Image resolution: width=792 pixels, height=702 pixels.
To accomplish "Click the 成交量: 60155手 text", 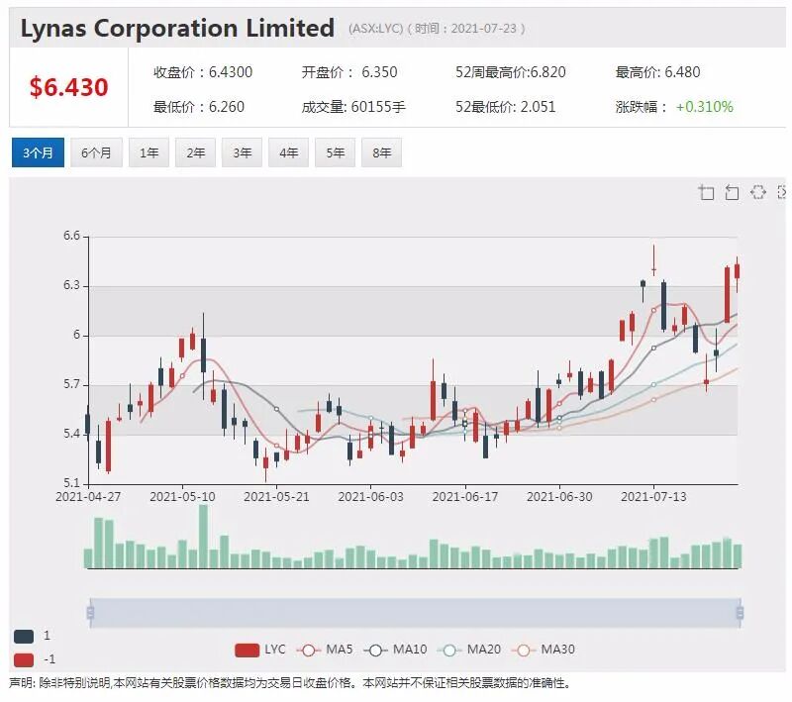I will [x=353, y=107].
